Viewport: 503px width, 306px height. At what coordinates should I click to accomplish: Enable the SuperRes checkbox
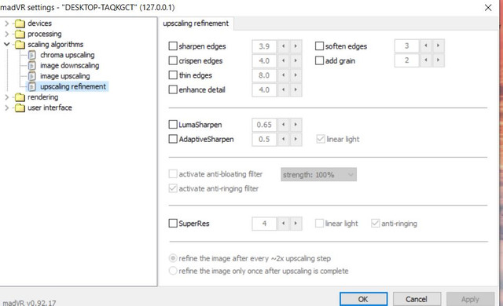(173, 223)
